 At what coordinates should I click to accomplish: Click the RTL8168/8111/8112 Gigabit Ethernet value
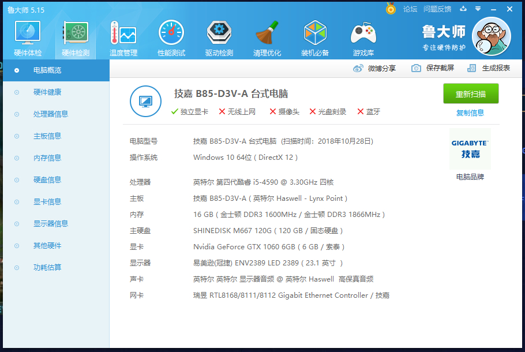click(291, 295)
